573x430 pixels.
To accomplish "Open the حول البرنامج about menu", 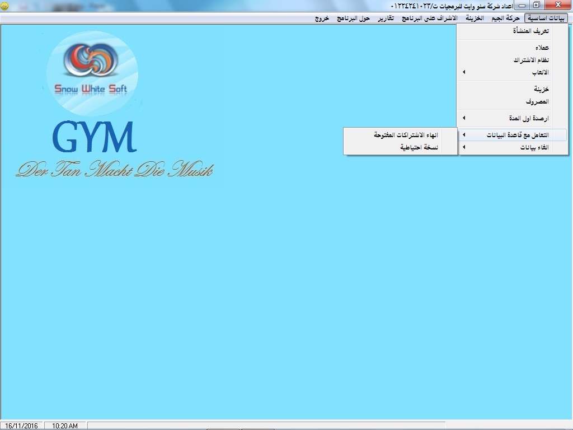I will pos(353,18).
